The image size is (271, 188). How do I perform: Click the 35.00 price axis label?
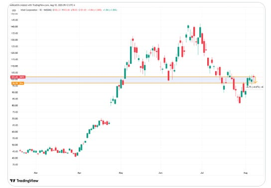[x=15, y=164]
